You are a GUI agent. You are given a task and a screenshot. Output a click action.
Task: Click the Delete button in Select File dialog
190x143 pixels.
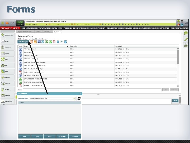coord(50,136)
